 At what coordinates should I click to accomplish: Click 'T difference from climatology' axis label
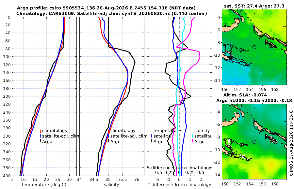[179, 185]
